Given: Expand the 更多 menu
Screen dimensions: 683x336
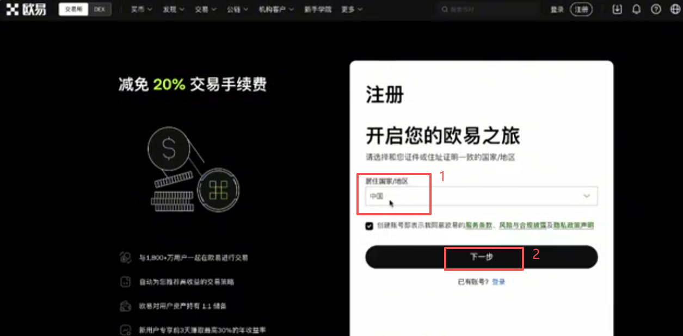Looking at the screenshot, I should tap(352, 10).
